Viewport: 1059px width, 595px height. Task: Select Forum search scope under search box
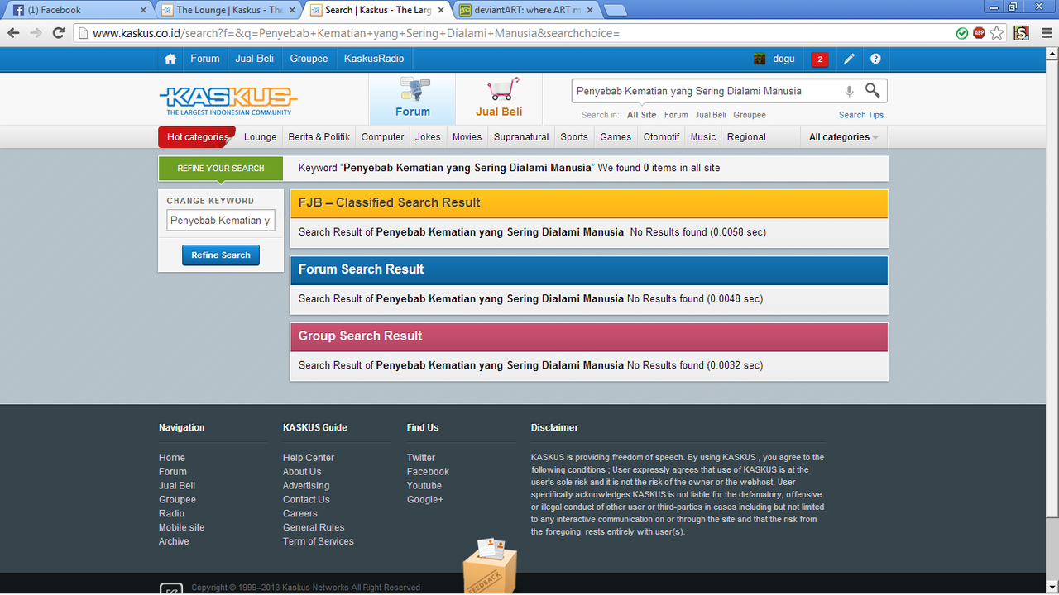[x=676, y=115]
